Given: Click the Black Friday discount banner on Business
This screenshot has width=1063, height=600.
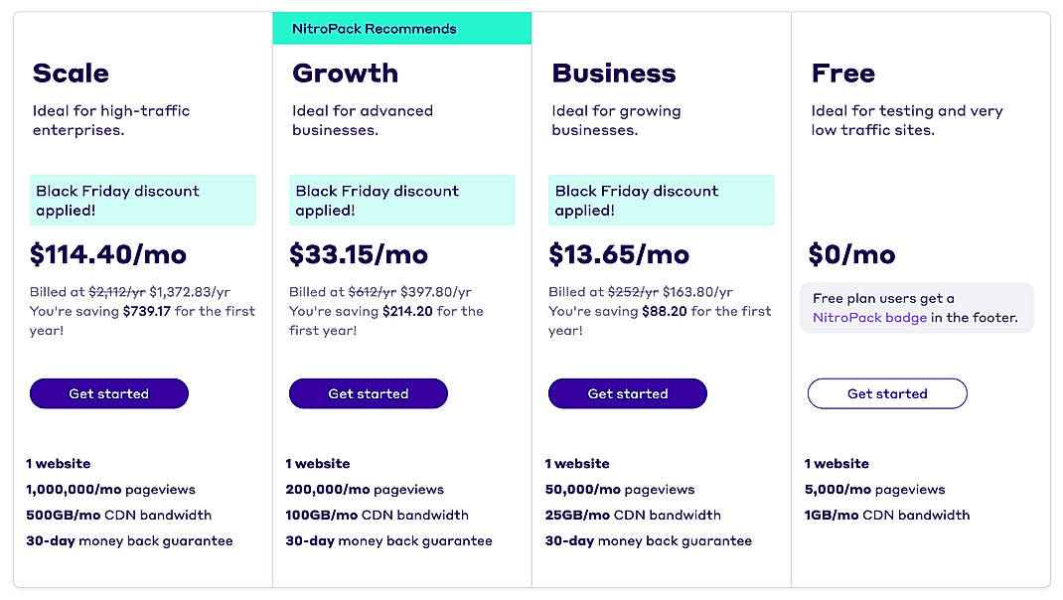Looking at the screenshot, I should (661, 200).
